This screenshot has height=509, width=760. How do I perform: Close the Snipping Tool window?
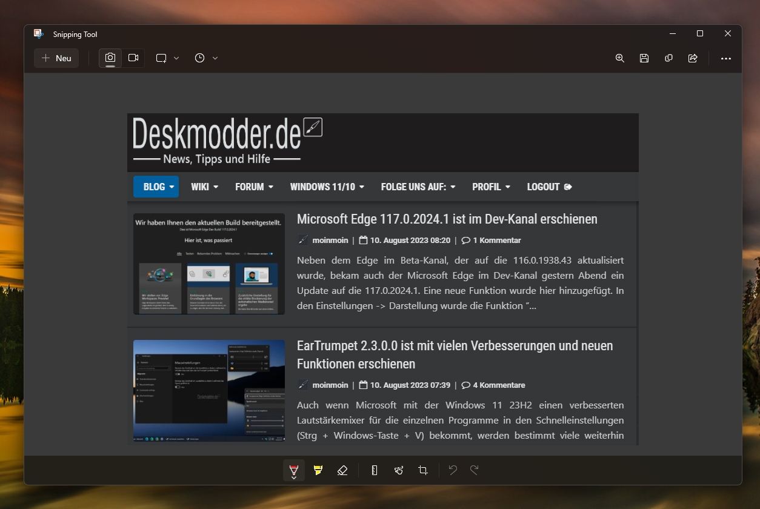(728, 33)
